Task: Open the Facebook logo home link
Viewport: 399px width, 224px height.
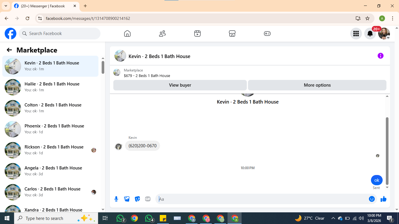Action: point(11,34)
